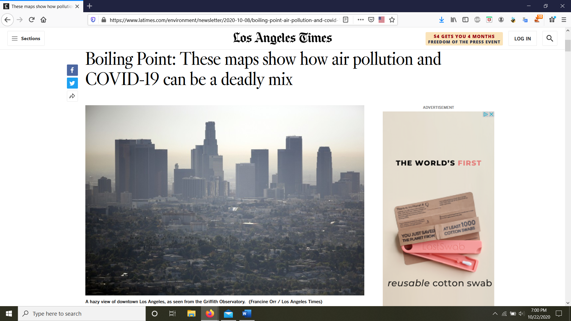Open page actions three-dot menu
571x321 pixels.
[x=360, y=20]
